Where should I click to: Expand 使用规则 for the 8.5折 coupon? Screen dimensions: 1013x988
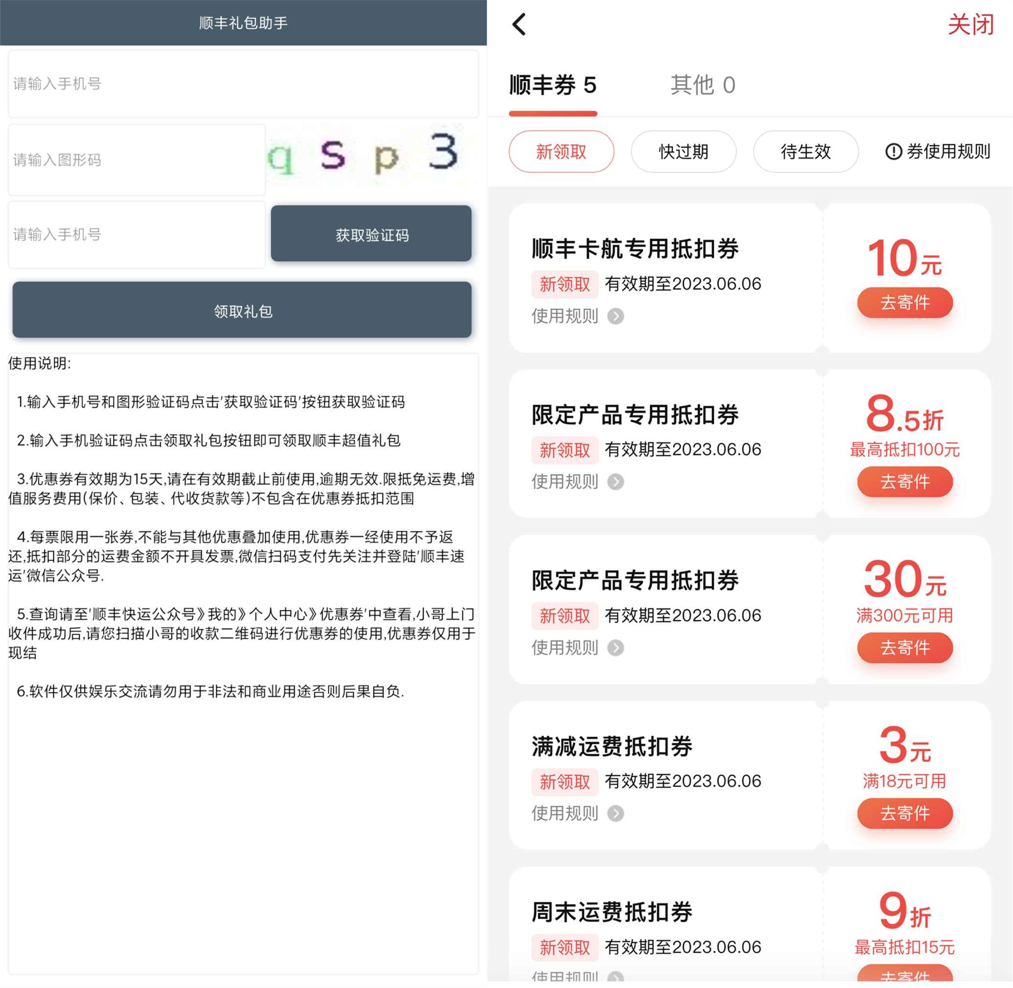pos(615,482)
